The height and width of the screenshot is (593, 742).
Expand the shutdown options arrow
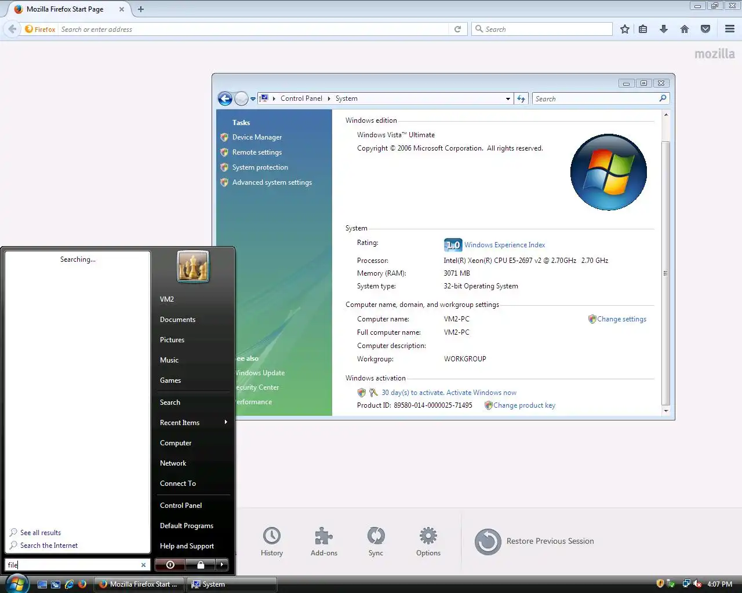pyautogui.click(x=222, y=565)
